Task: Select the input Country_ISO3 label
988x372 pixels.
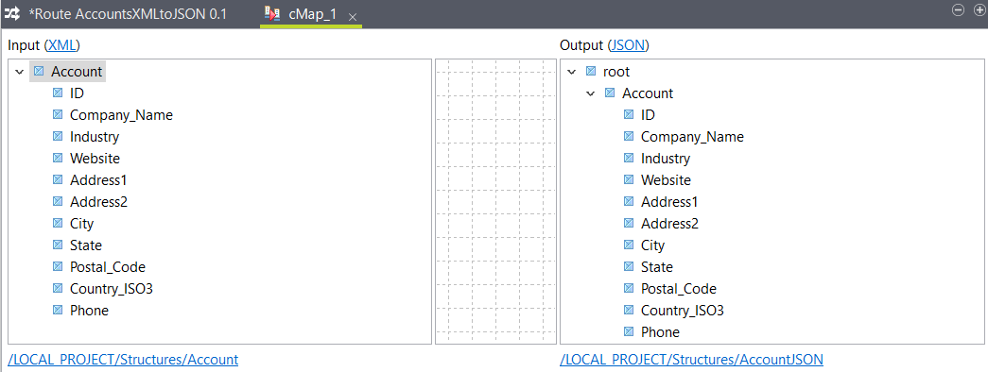Action: tap(112, 289)
